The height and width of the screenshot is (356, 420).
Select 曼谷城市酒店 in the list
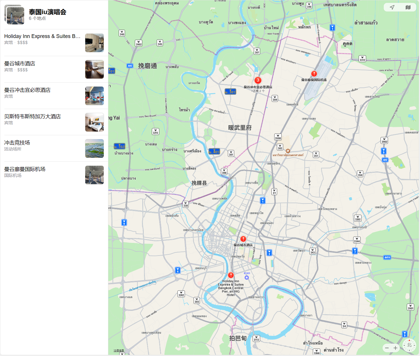54,69
